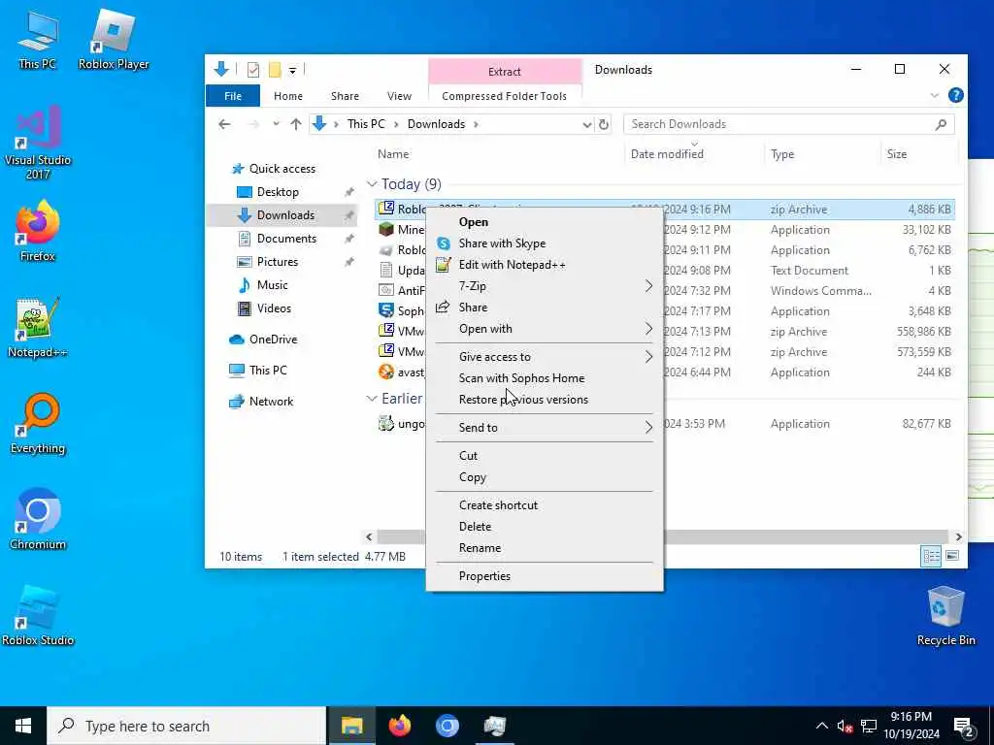Customize Quick Access Toolbar dropdown
The image size is (994, 745).
292,70
